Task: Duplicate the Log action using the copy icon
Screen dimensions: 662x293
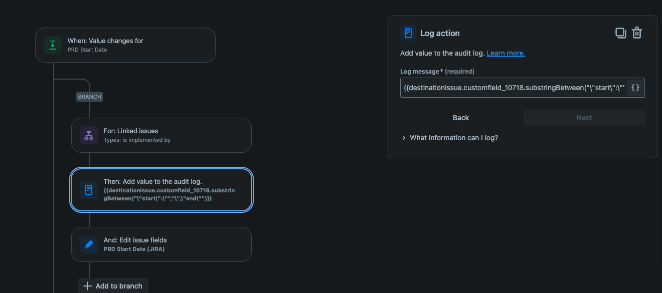Action: pyautogui.click(x=620, y=32)
